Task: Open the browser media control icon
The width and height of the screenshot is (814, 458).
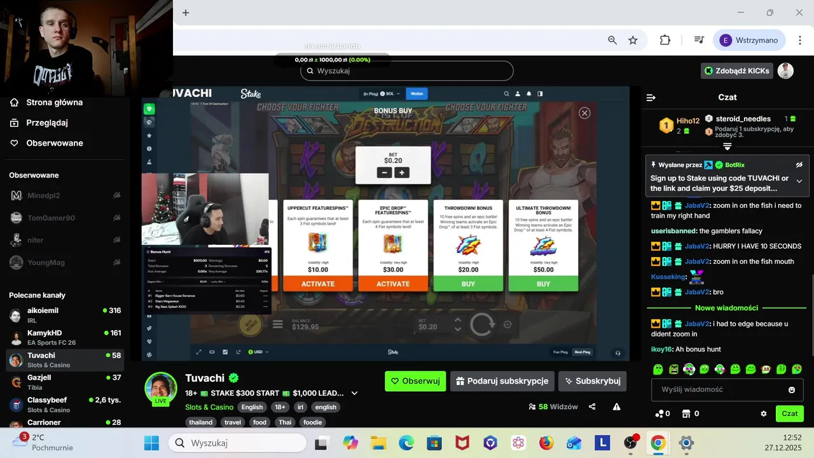Action: (699, 40)
